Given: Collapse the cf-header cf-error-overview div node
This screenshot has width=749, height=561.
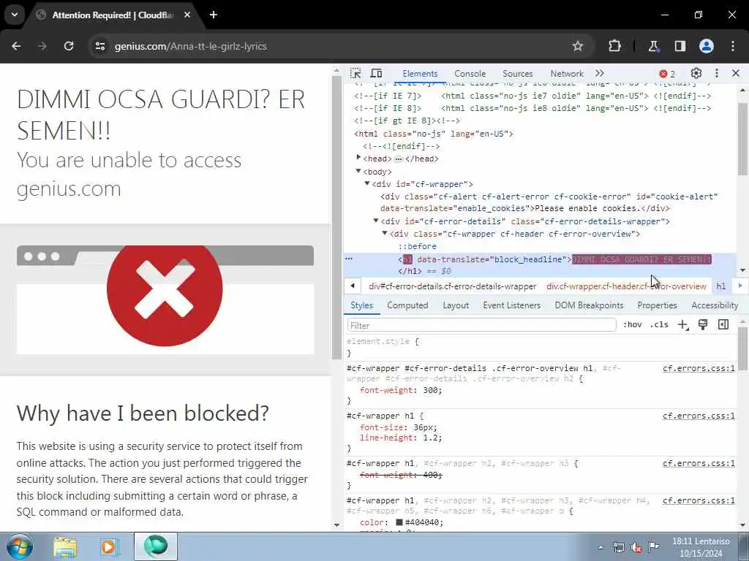Looking at the screenshot, I should 385,233.
